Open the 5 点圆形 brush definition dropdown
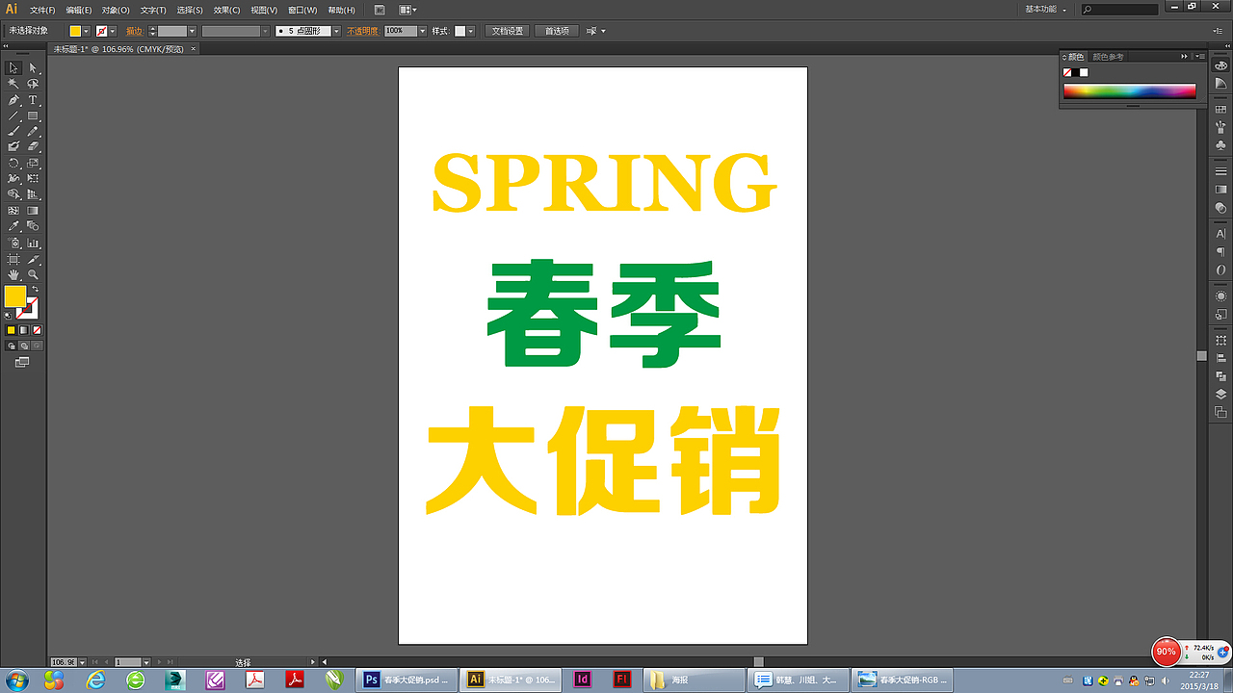Screen dimensions: 1233x693 pyautogui.click(x=336, y=31)
